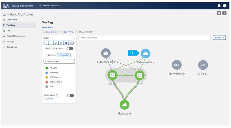The image size is (231, 128).
Task: Click Nexus Dashboard title
Action: coord(22,6)
